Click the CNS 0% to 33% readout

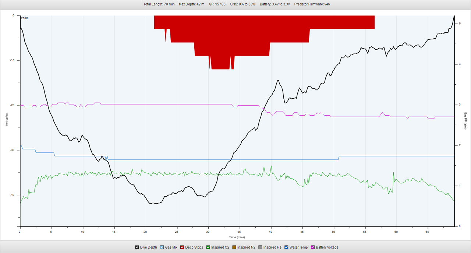(x=242, y=4)
